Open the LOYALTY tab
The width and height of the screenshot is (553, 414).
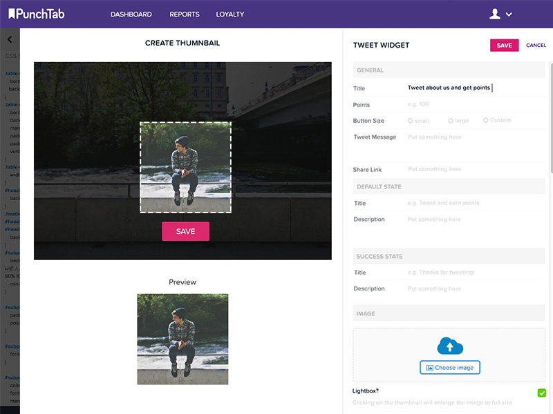point(230,13)
